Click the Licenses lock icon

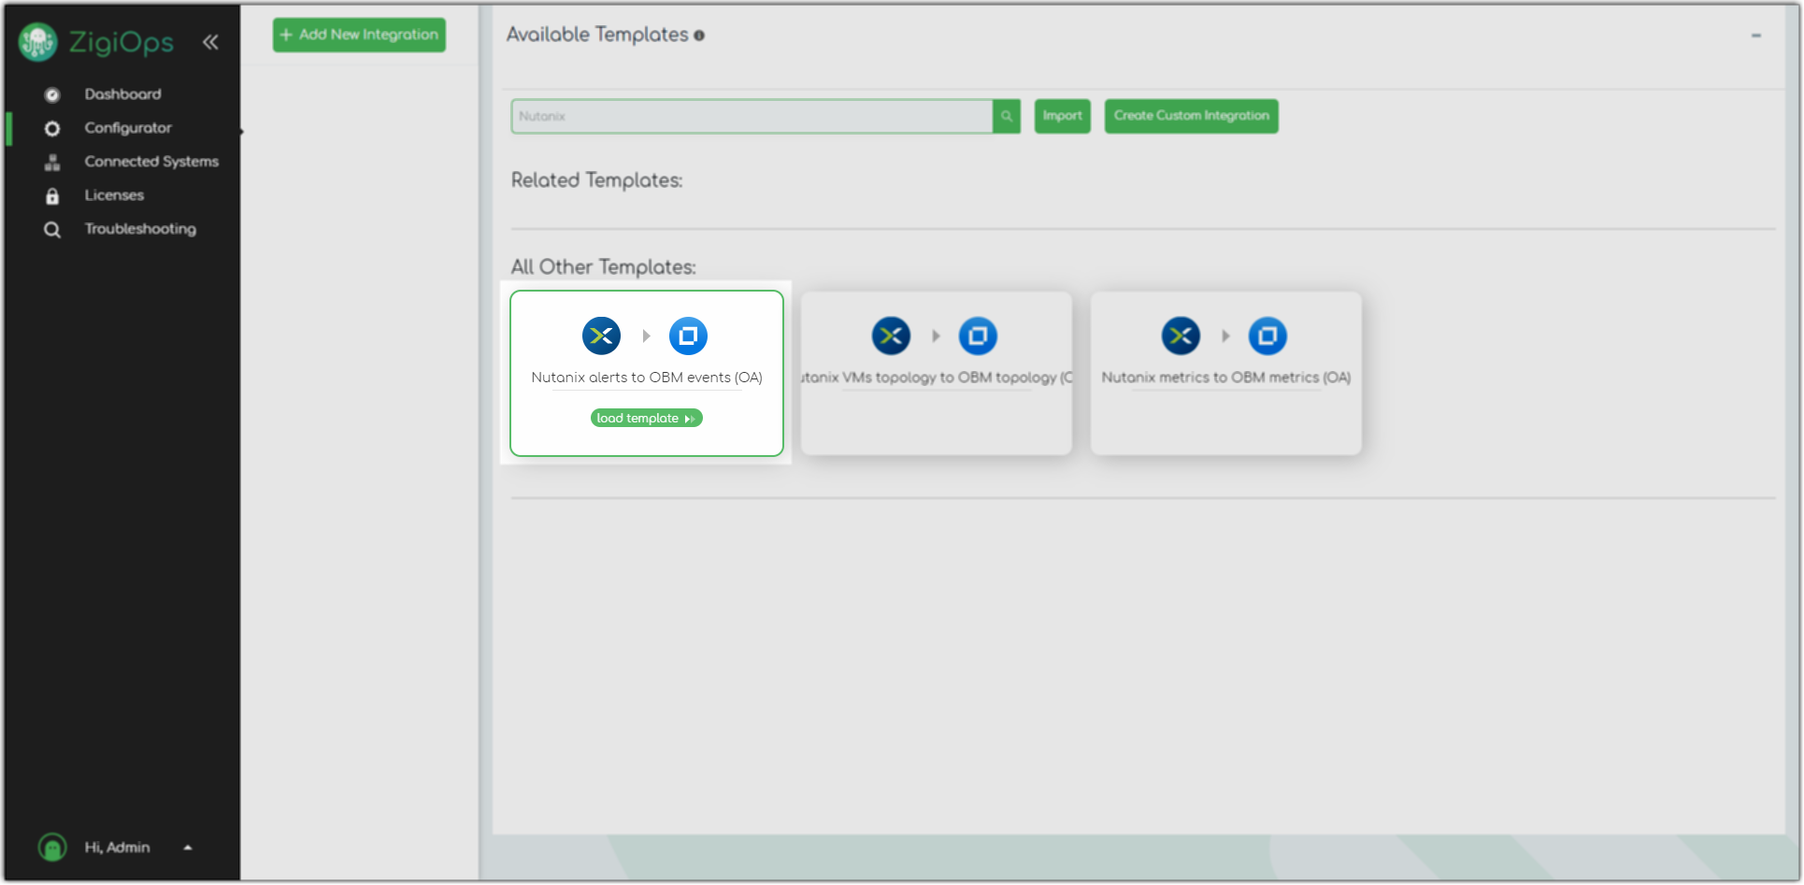[x=52, y=195]
